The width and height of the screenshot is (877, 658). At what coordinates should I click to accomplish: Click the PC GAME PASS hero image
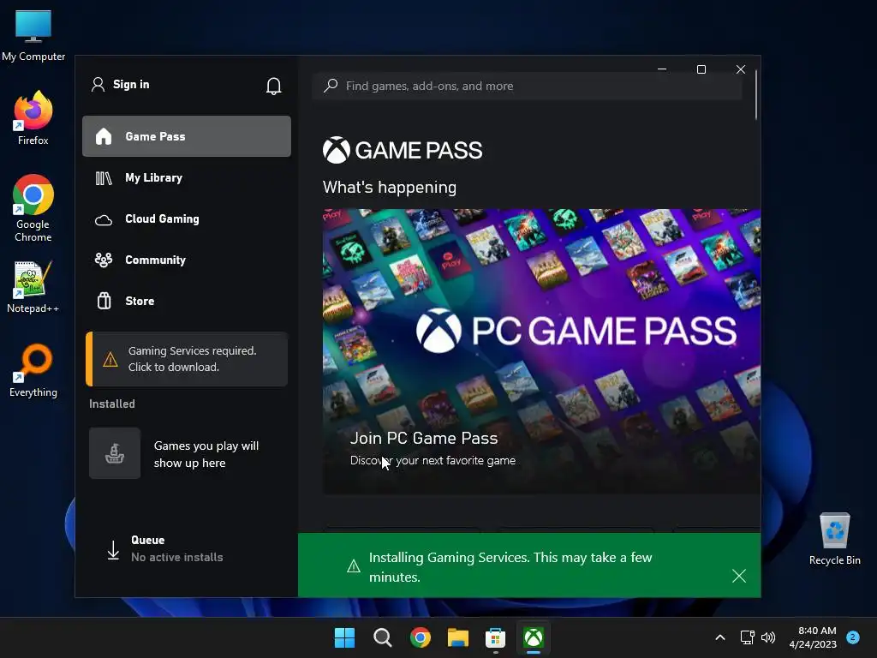pyautogui.click(x=541, y=351)
